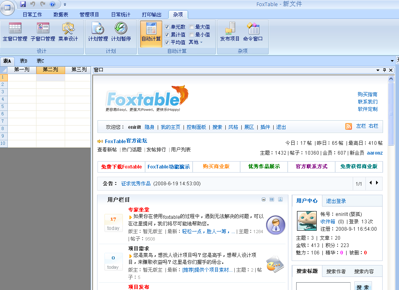Select the 退出登录 tab in user panel

tap(336, 201)
